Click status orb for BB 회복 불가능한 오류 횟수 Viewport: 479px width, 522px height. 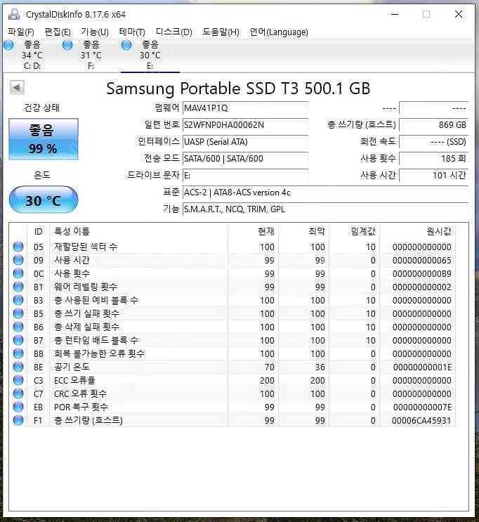18,353
